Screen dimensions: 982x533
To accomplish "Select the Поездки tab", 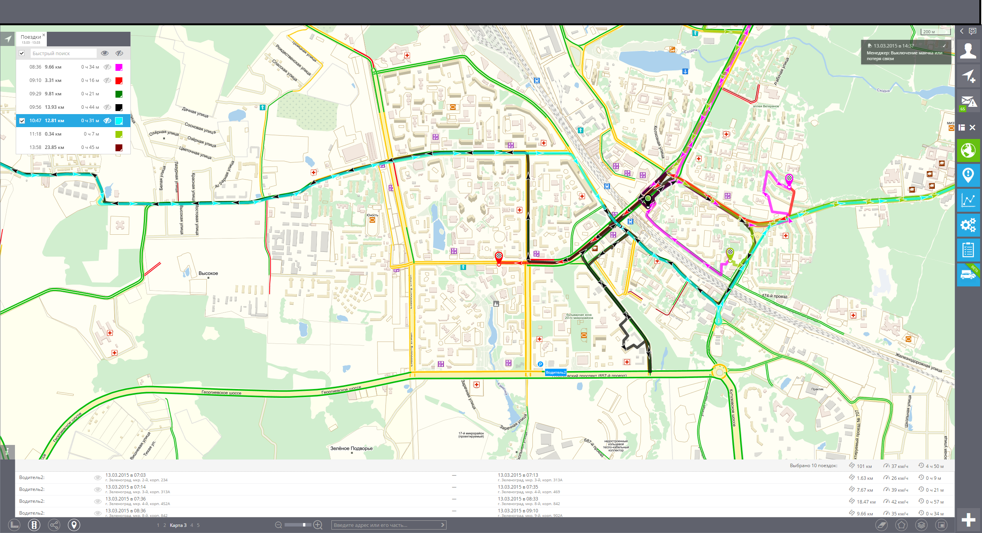I will pos(31,37).
